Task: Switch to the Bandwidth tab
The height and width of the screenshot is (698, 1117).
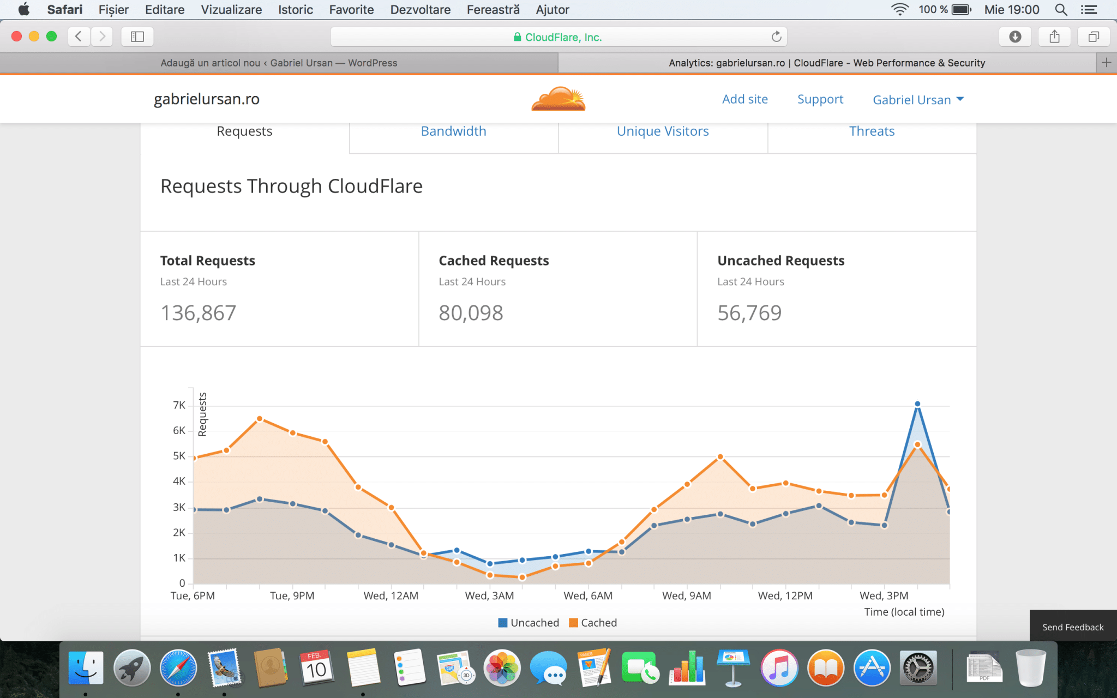Action: (453, 131)
